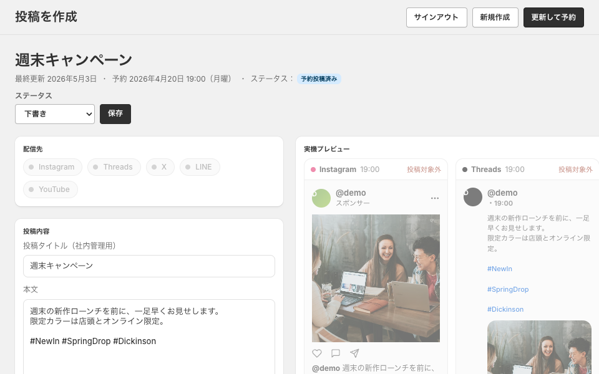The image size is (599, 374).
Task: Click the 投稿を作成 header title
Action: point(46,17)
